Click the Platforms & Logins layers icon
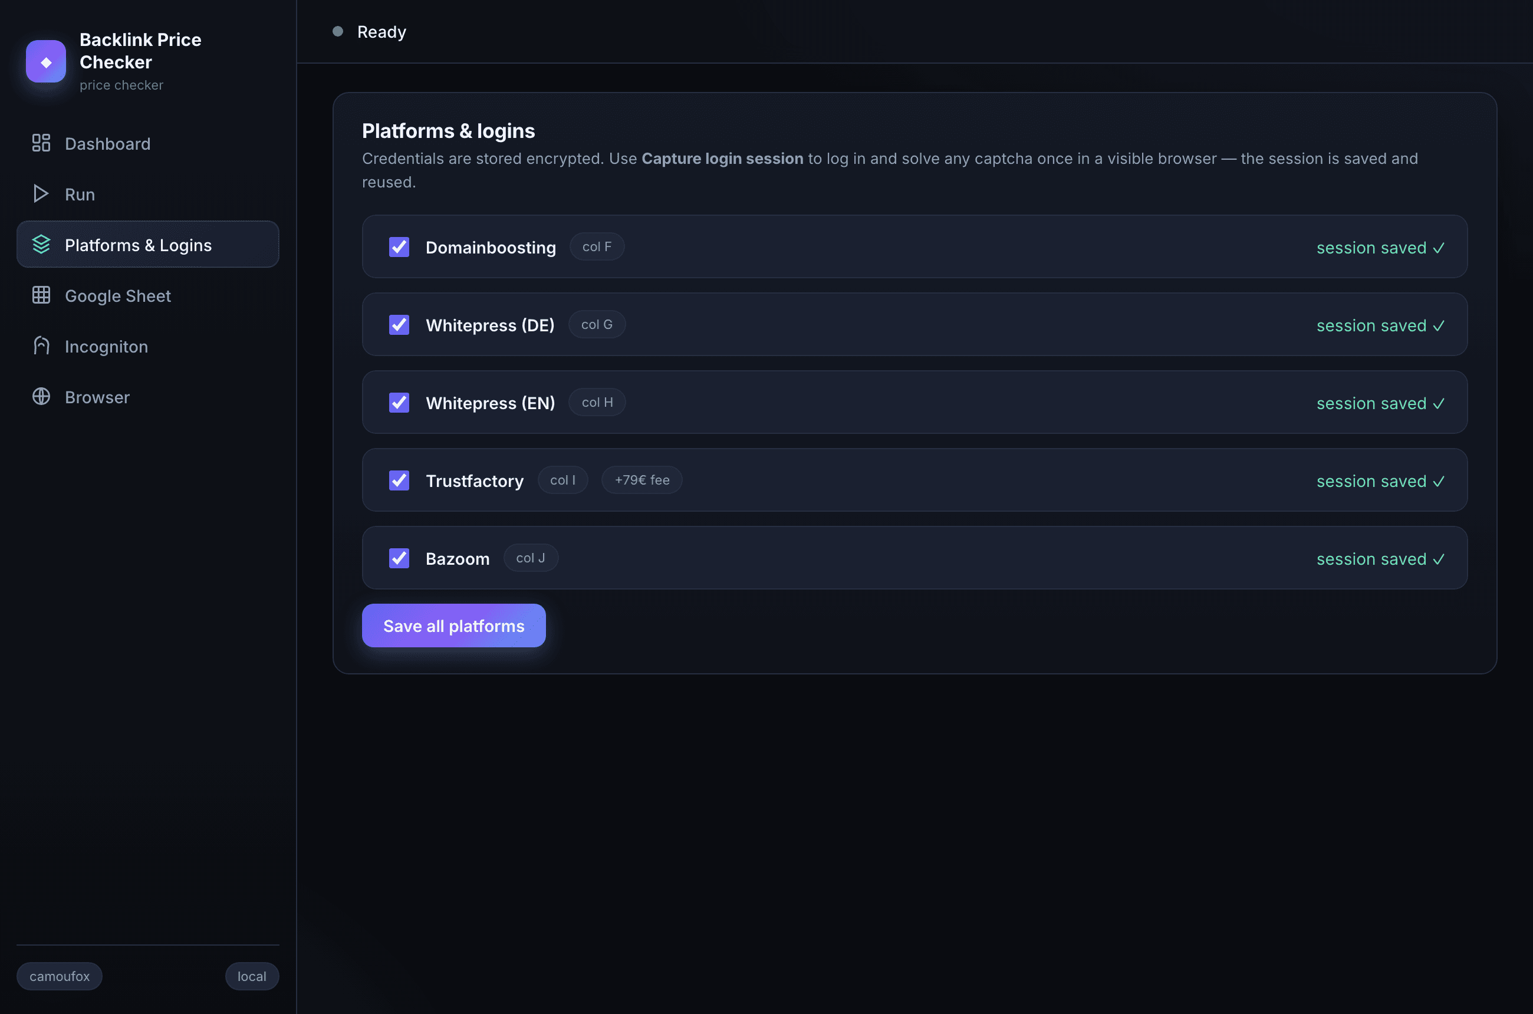 [41, 245]
